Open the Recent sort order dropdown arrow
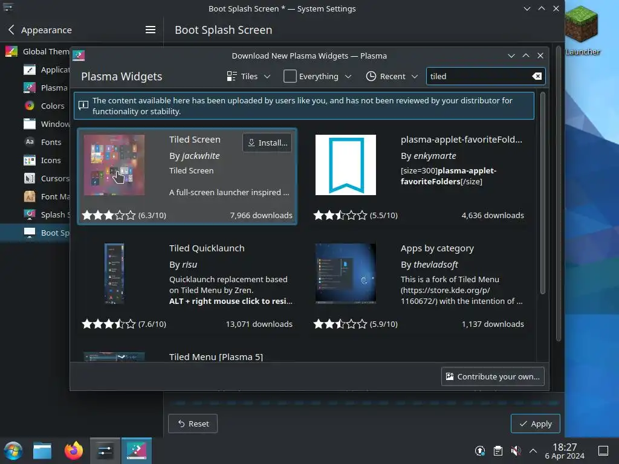The image size is (619, 464). tap(415, 77)
